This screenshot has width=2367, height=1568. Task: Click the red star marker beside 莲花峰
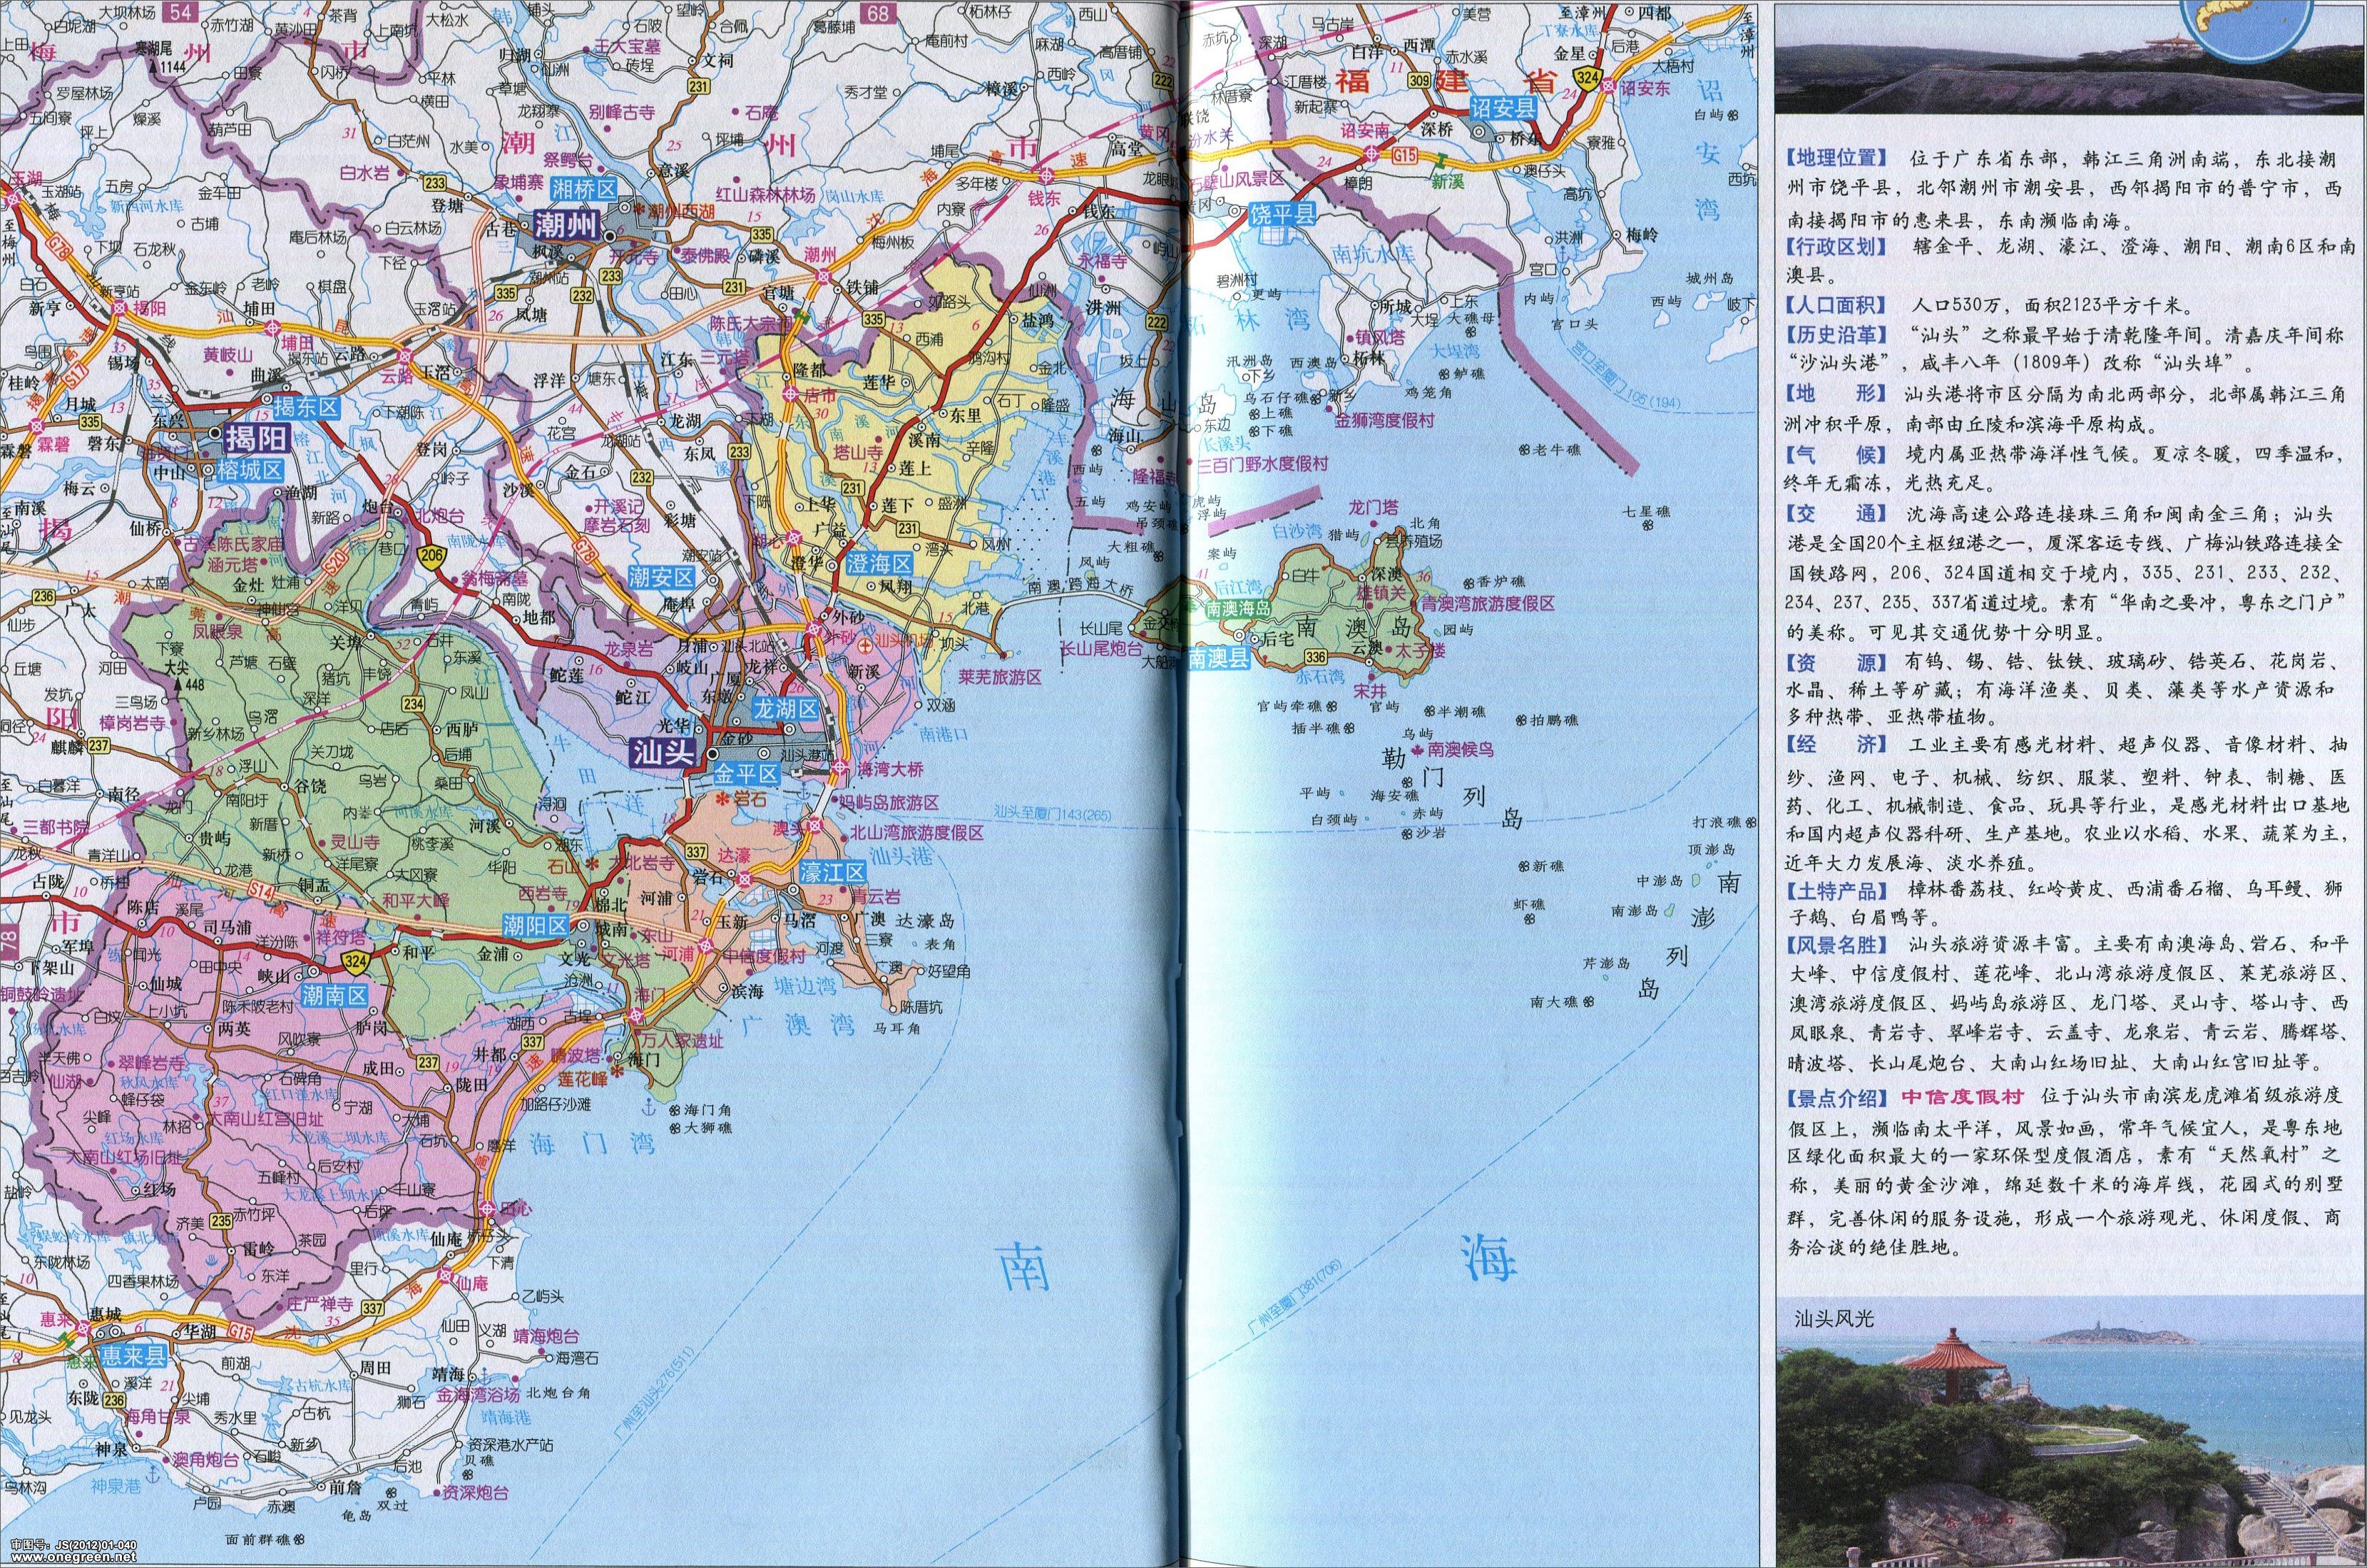tap(616, 1072)
